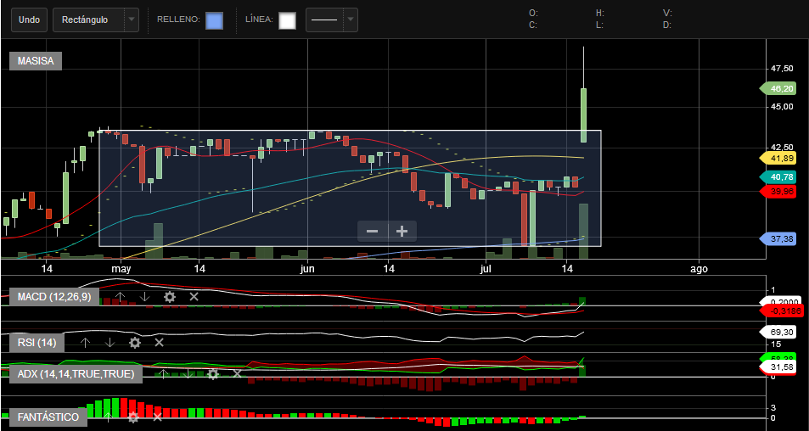This screenshot has height=431, width=809.
Task: Remove the ADX indicator panel
Action: point(237,373)
